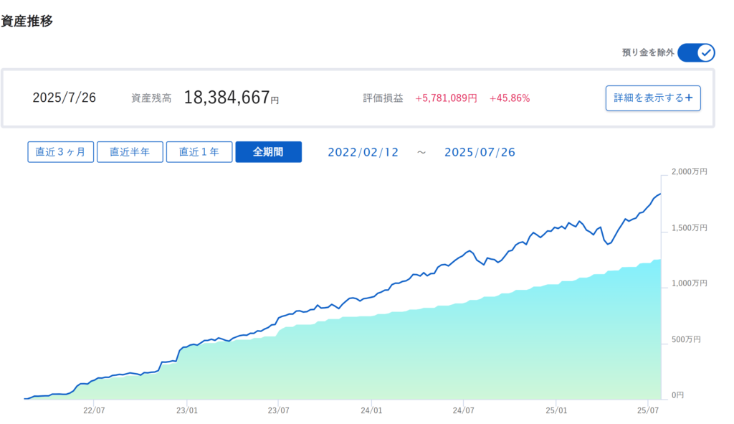Open the end date 2025/07/26 picker

(480, 152)
